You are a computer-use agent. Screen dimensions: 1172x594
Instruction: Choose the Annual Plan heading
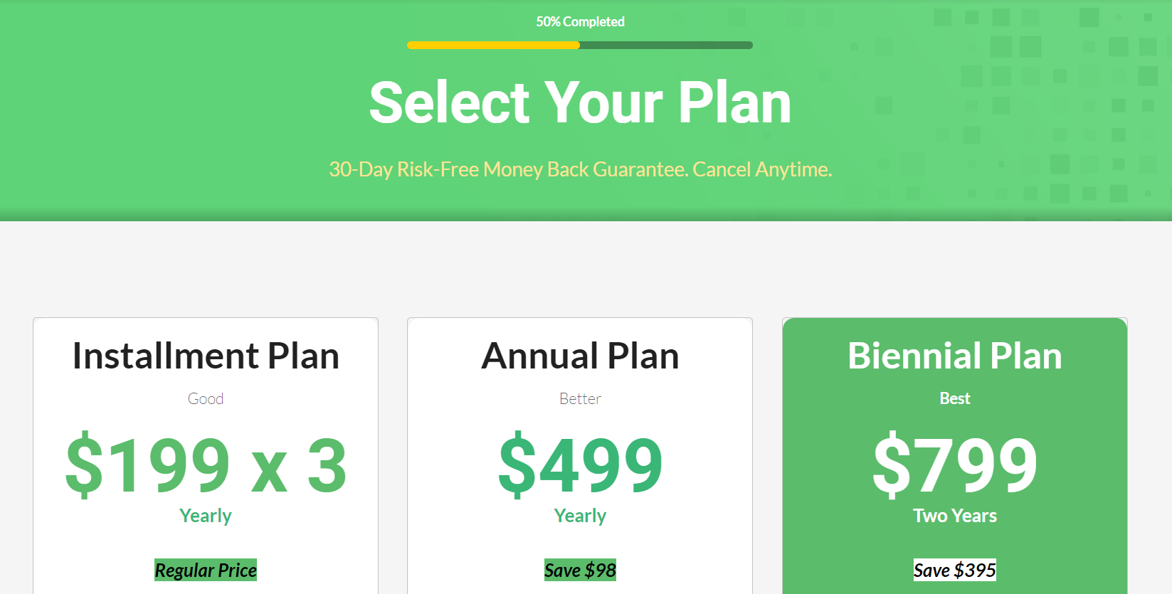click(580, 356)
